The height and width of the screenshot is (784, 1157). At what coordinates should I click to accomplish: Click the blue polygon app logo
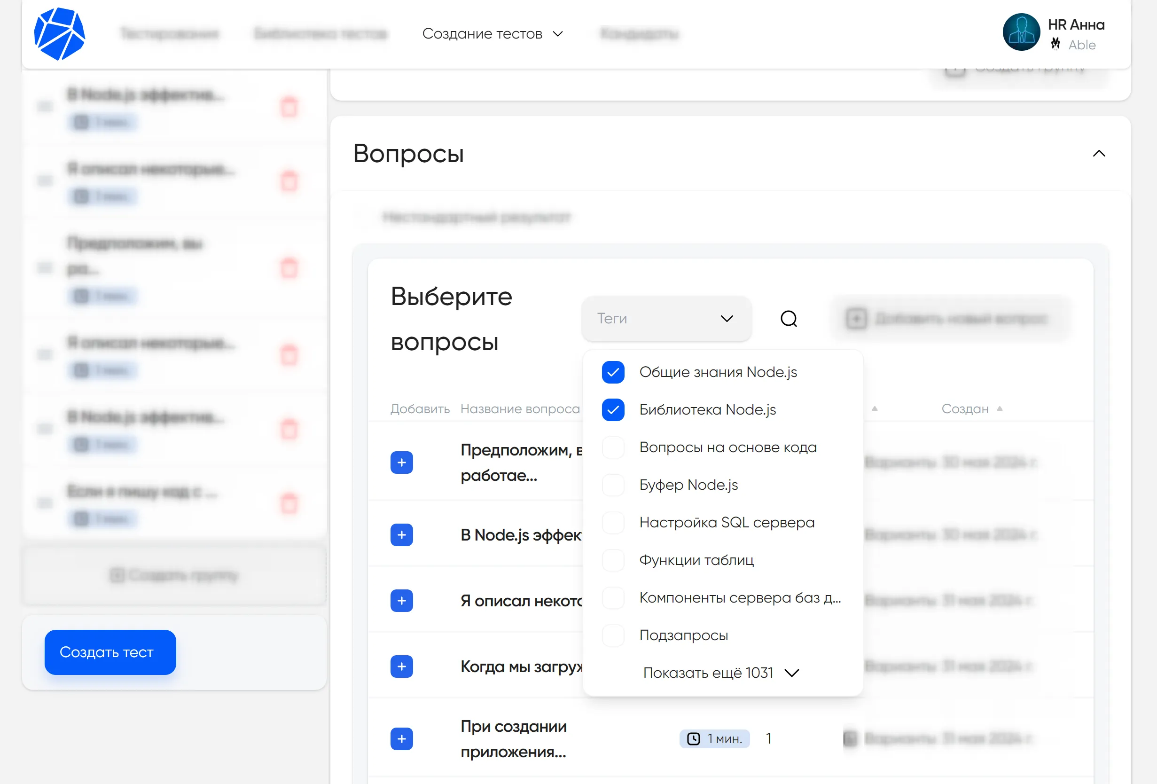59,33
